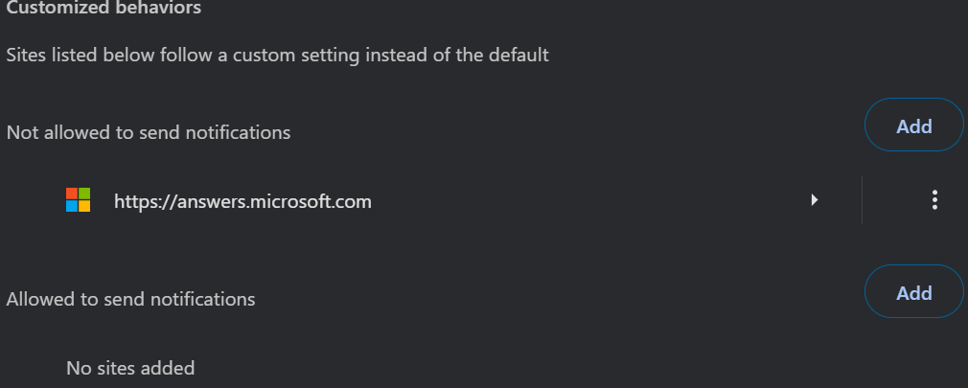
Task: Click the three-dot menu in the blocked site row
Action: click(934, 200)
